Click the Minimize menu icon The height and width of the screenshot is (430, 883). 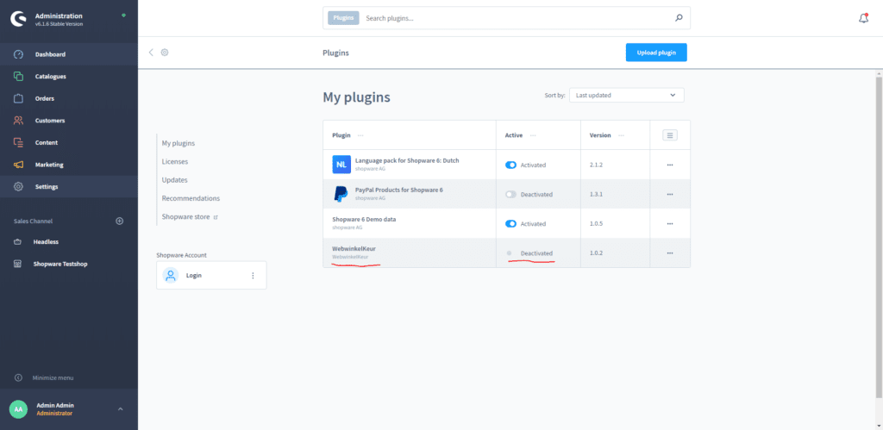18,377
